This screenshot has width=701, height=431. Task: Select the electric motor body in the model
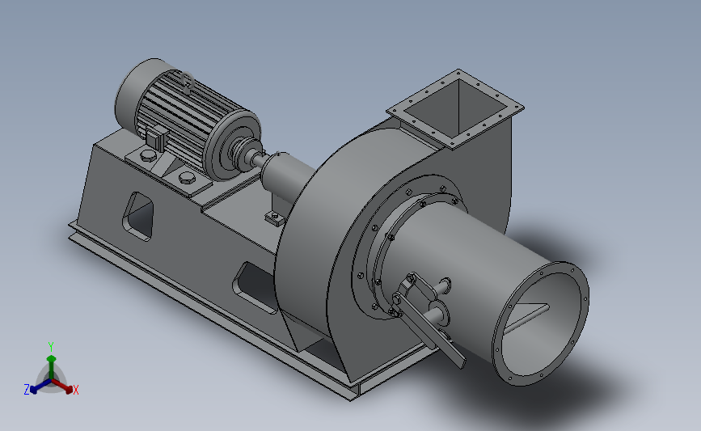click(188, 120)
